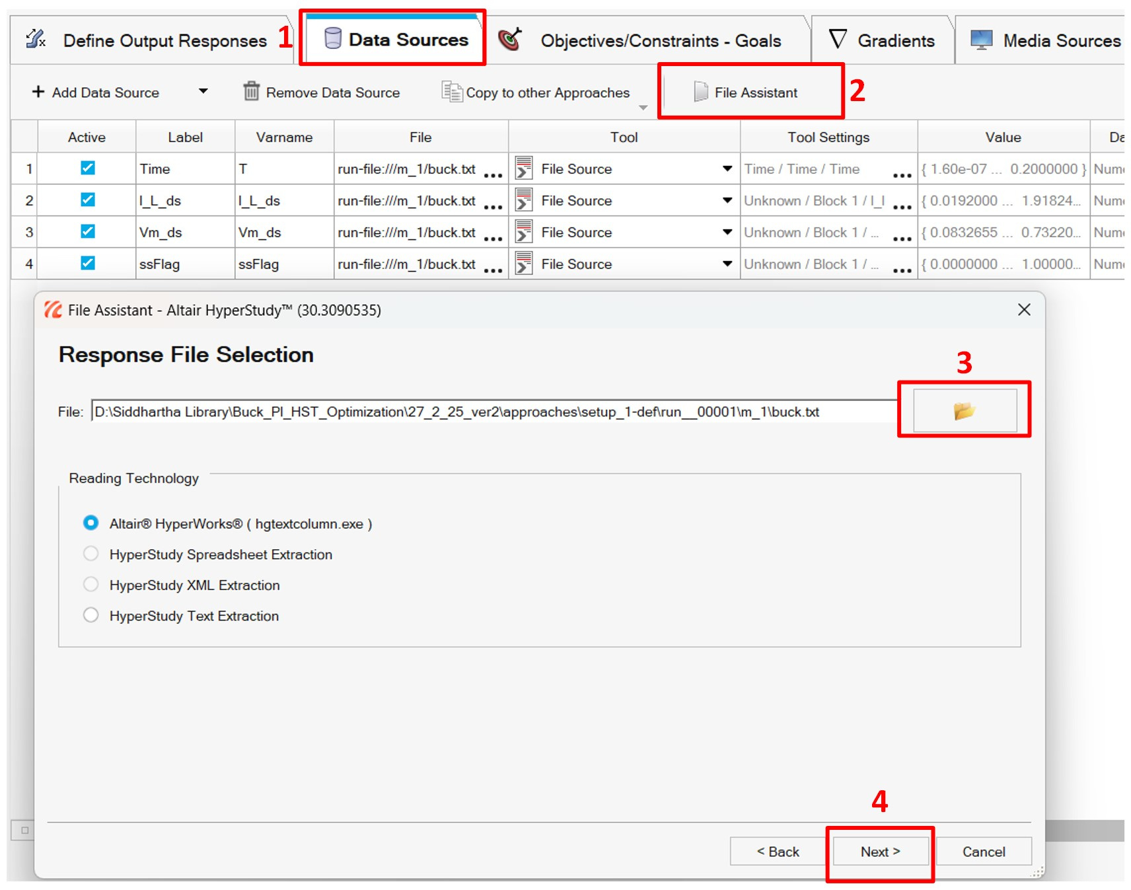Click the Varname column header

tap(284, 137)
